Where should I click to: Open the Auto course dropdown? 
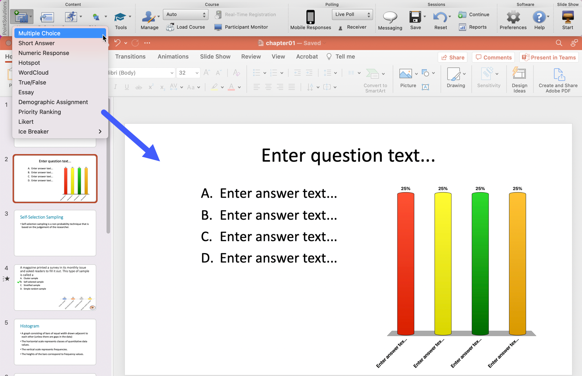tap(186, 15)
